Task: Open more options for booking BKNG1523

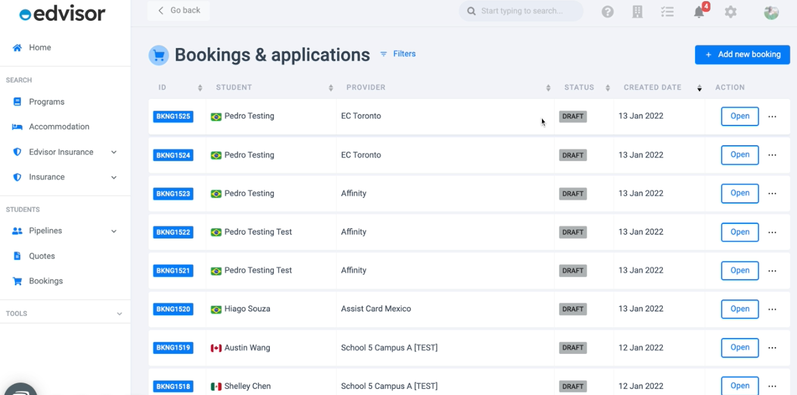Action: pos(773,193)
